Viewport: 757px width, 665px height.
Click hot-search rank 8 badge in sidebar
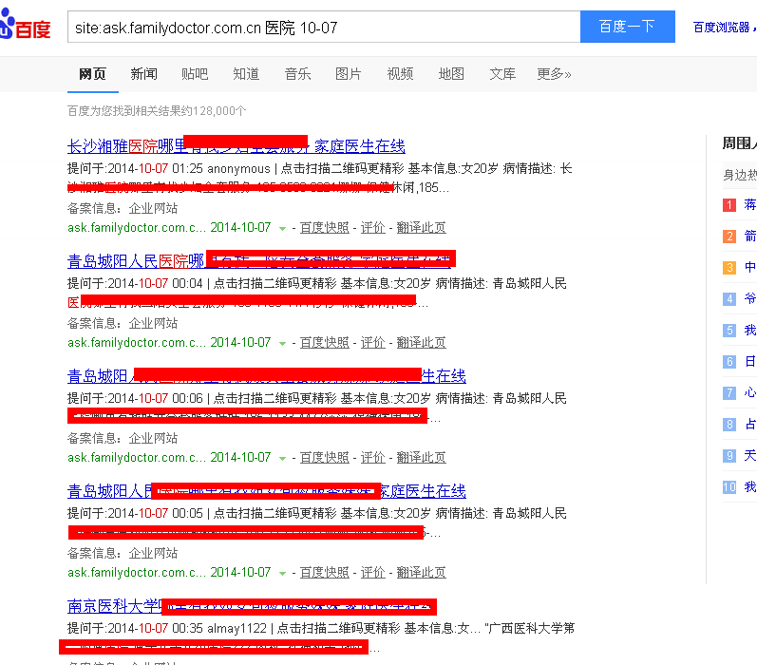point(729,425)
